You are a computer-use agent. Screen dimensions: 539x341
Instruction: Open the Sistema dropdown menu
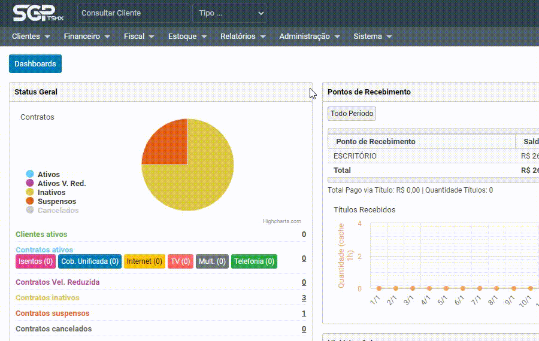pos(373,36)
